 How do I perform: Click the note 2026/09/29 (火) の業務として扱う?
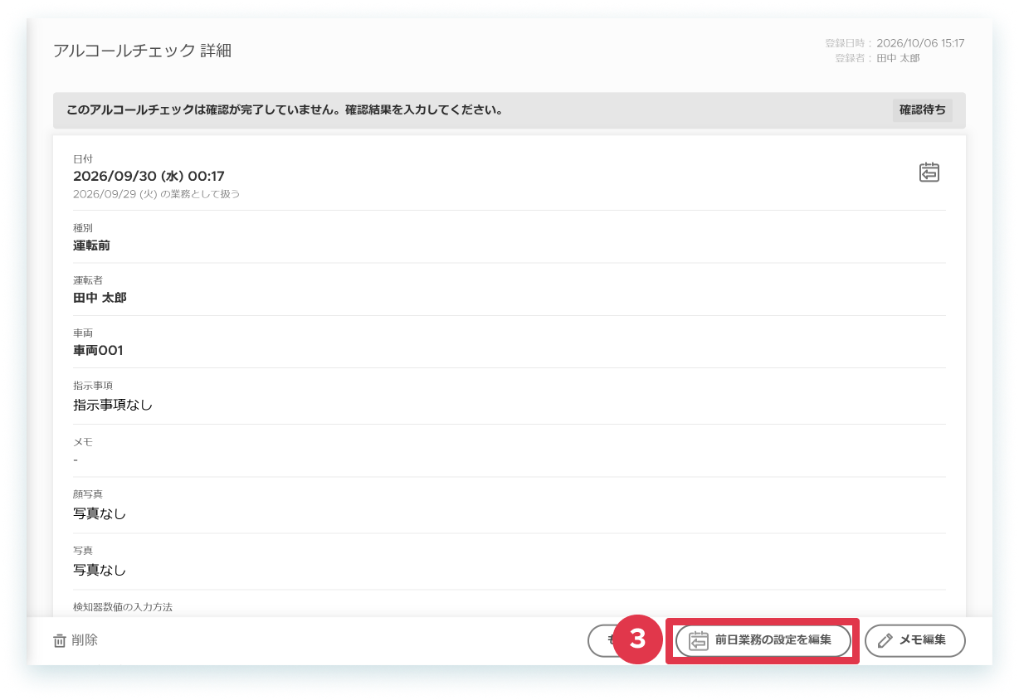click(157, 194)
